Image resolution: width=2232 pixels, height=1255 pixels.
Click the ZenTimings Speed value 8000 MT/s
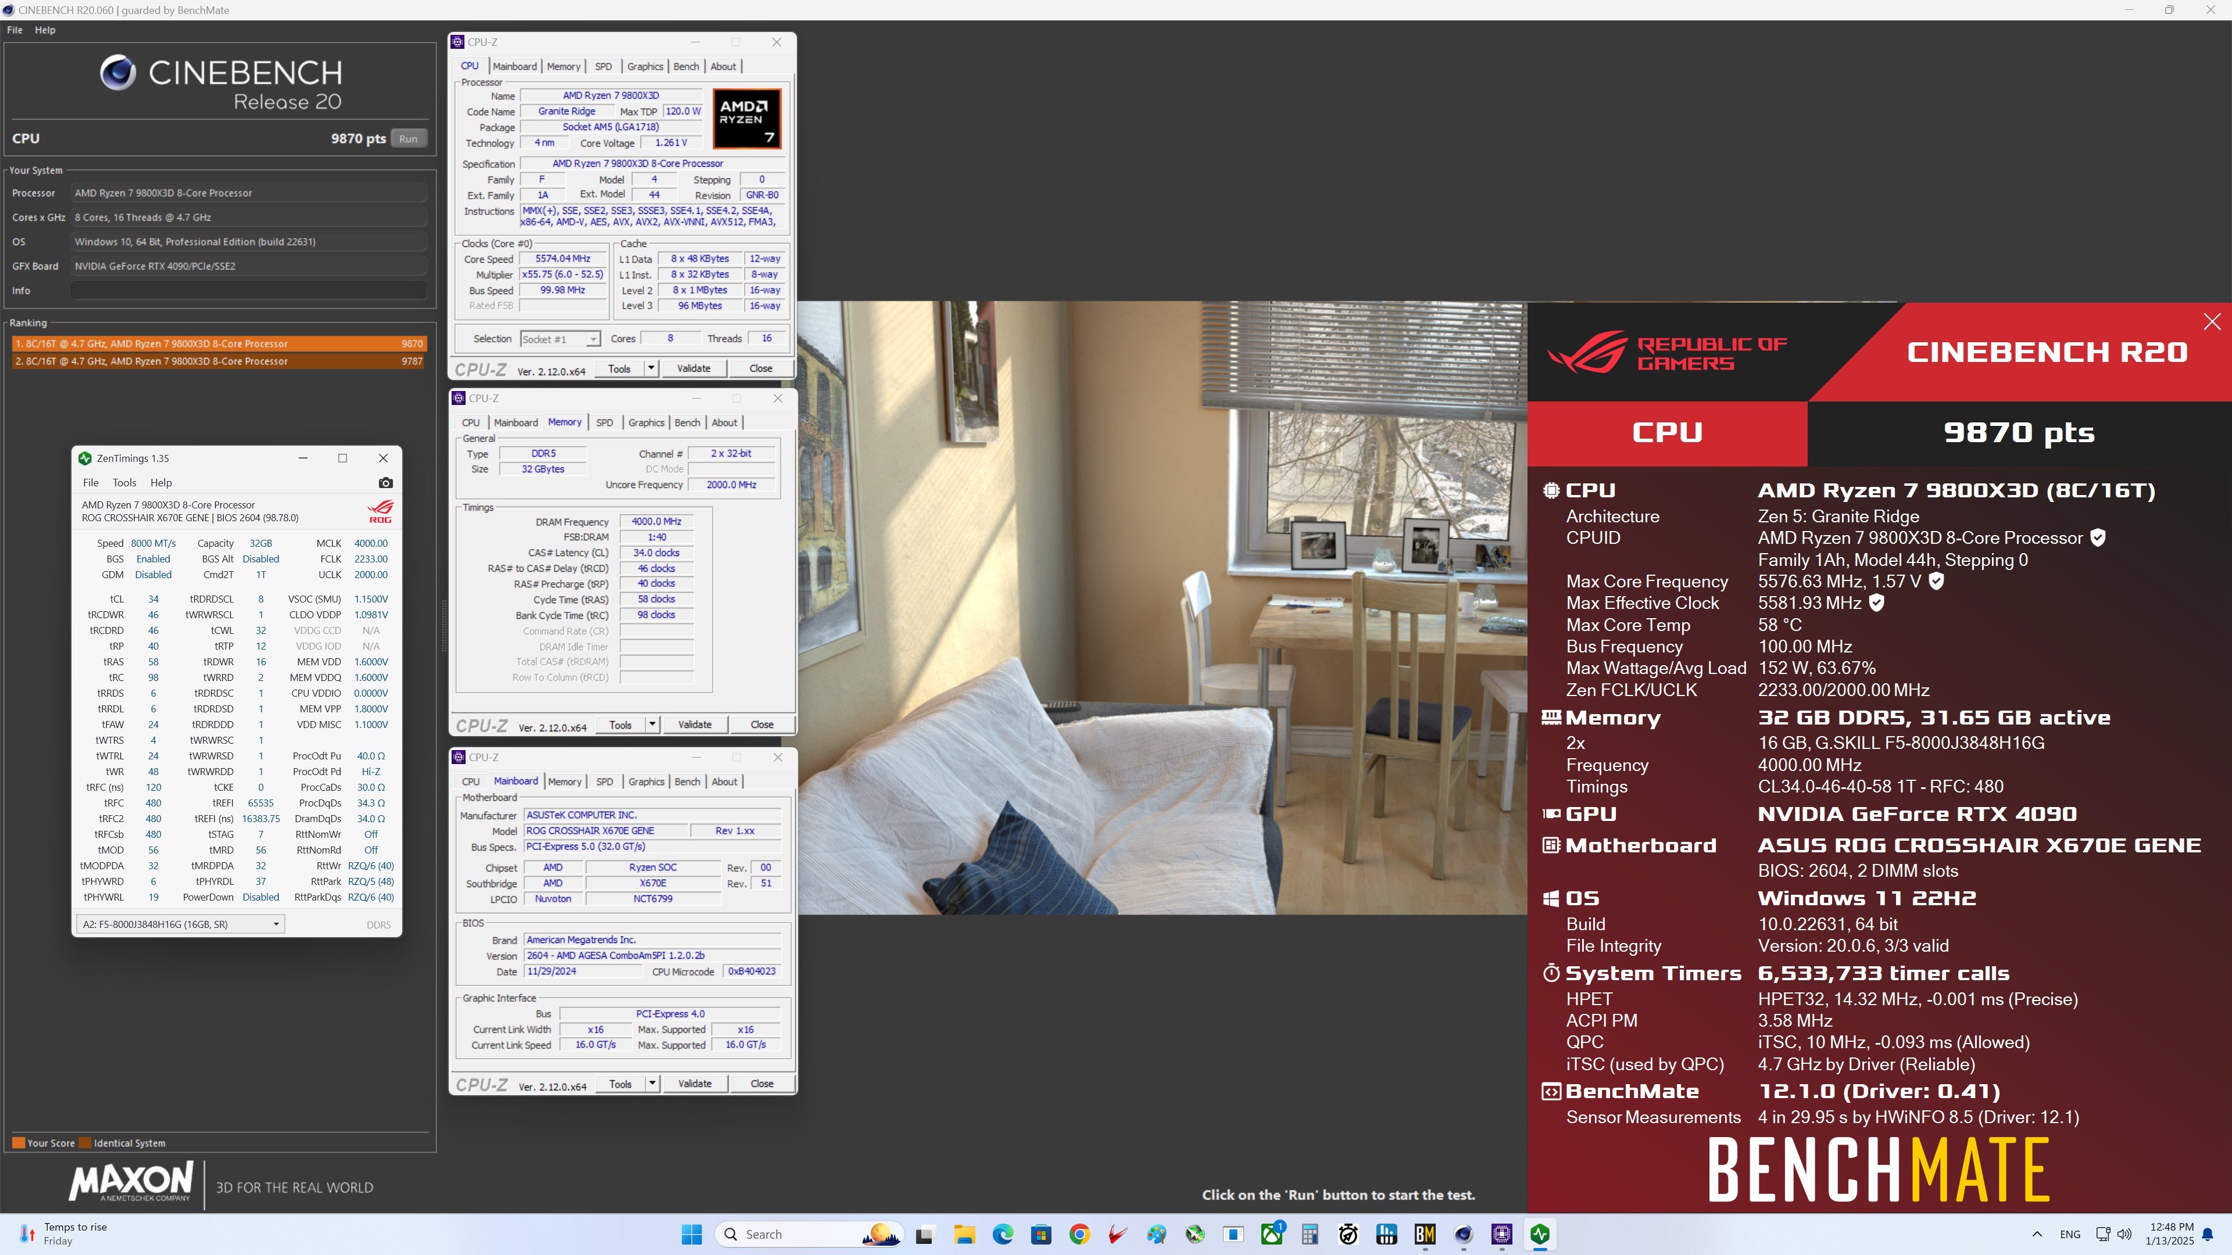pyautogui.click(x=153, y=543)
